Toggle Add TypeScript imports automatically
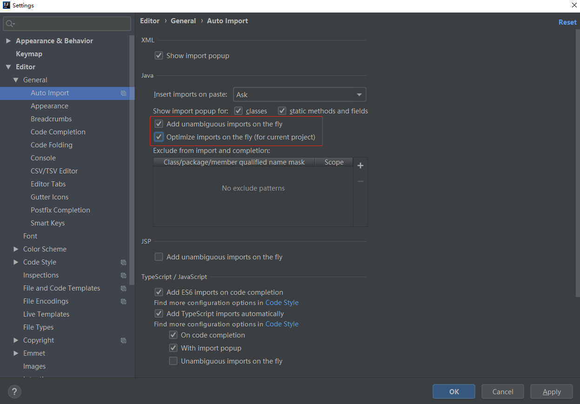Image resolution: width=580 pixels, height=404 pixels. [x=159, y=314]
